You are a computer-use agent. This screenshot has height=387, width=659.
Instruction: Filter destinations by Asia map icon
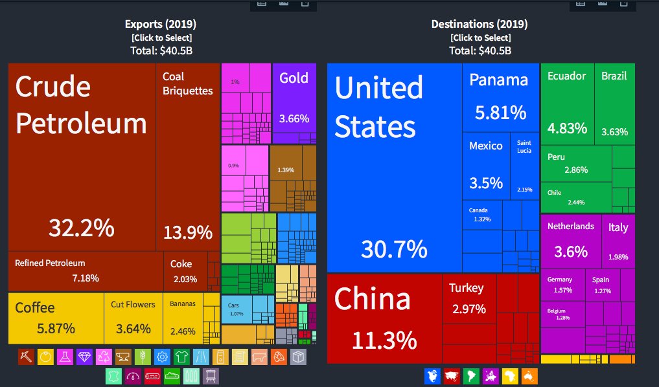[x=452, y=376]
